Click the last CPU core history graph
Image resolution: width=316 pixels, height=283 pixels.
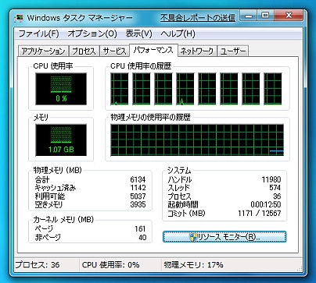coord(273,89)
